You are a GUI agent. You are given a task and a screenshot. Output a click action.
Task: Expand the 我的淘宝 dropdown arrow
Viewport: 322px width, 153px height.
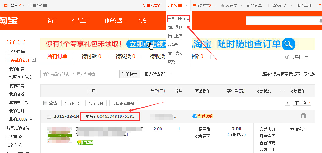click(187, 5)
